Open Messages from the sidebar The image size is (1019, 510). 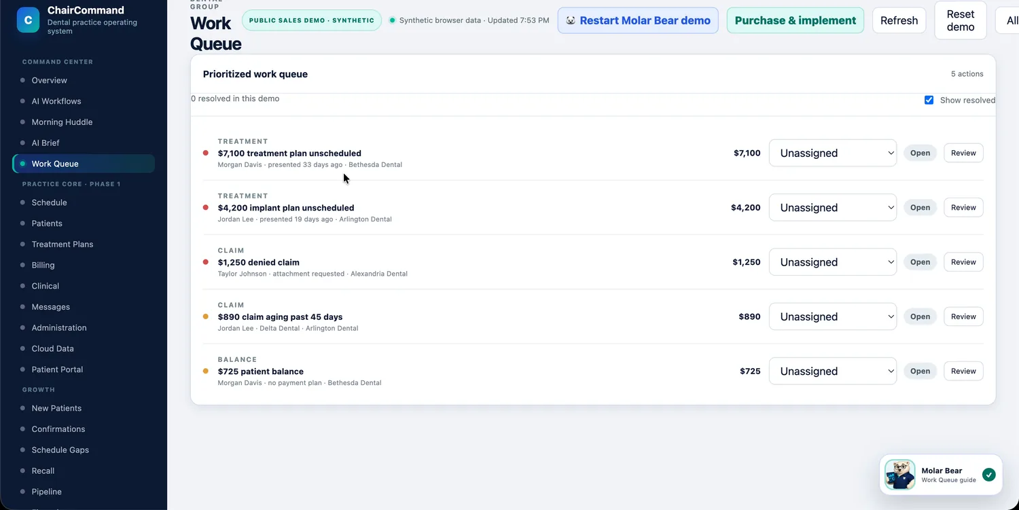point(84,307)
